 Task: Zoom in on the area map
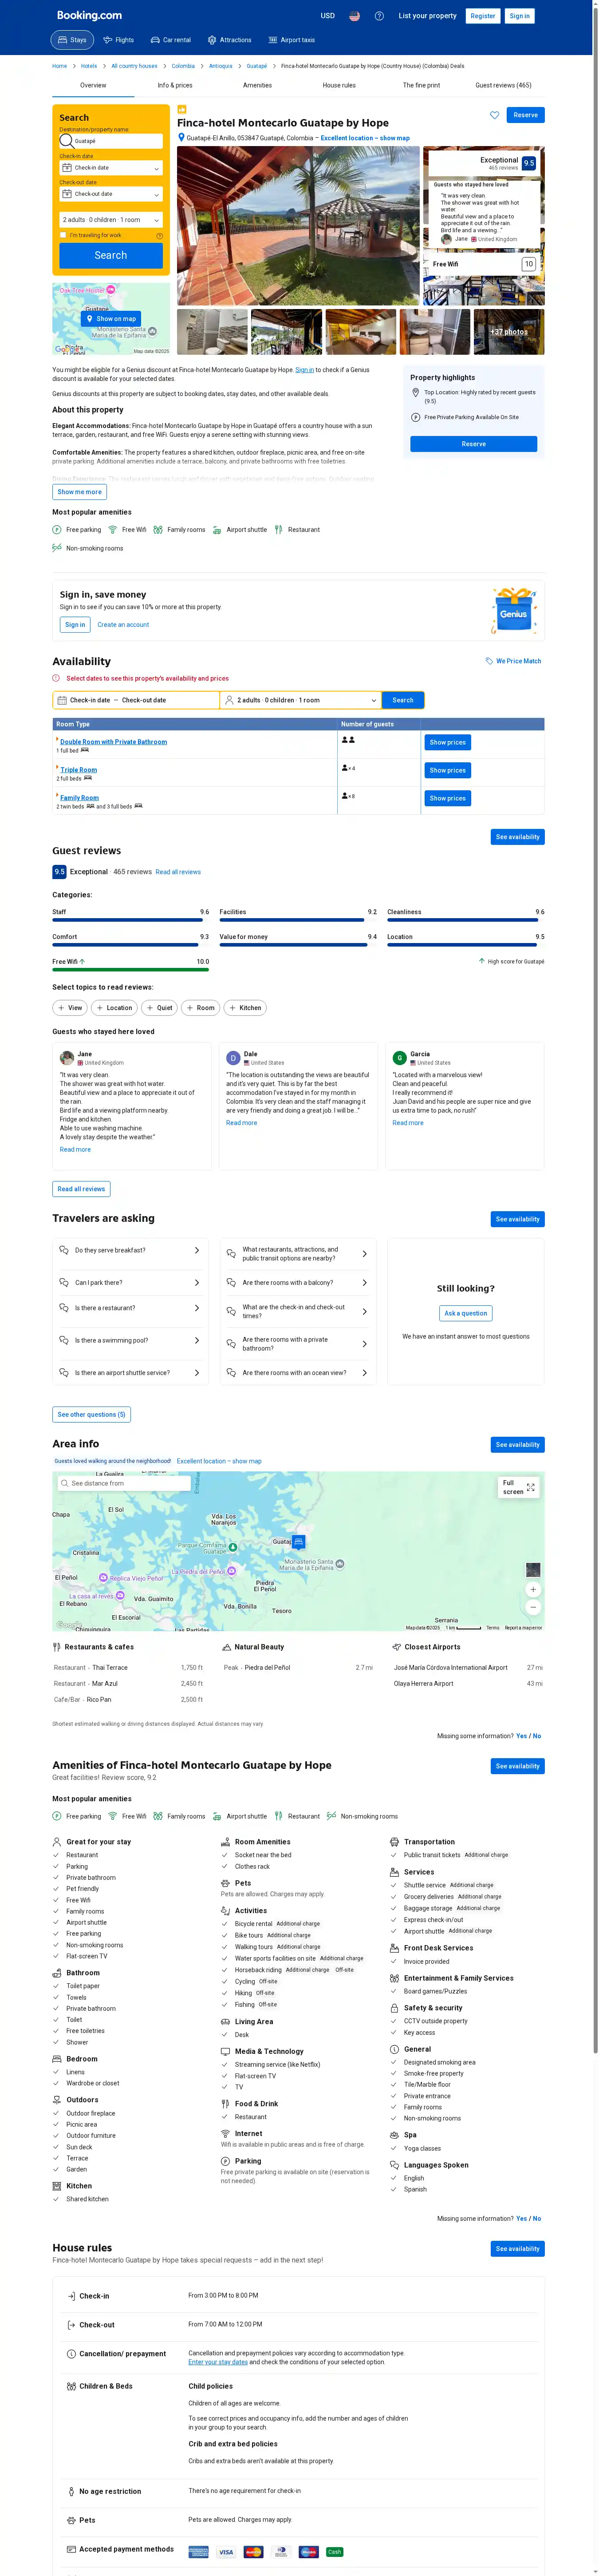click(533, 1589)
